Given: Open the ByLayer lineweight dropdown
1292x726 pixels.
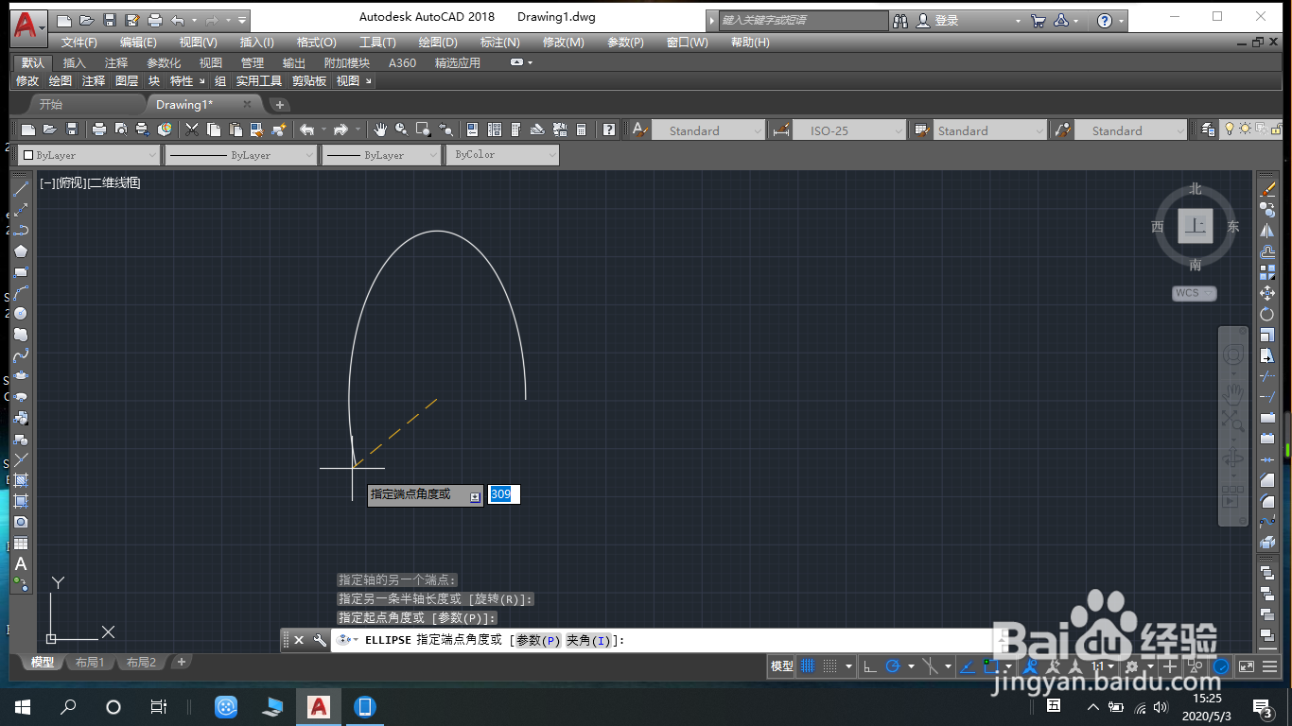Looking at the screenshot, I should (x=382, y=155).
